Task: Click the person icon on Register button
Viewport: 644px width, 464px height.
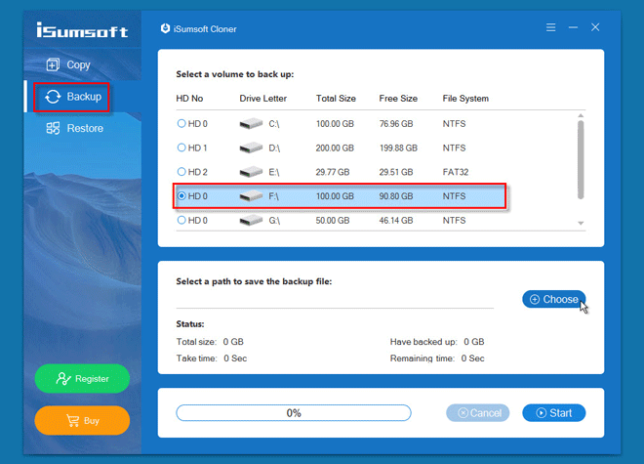Action: click(63, 378)
